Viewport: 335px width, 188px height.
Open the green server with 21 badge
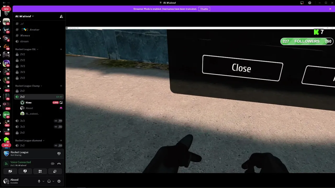pos(6,114)
